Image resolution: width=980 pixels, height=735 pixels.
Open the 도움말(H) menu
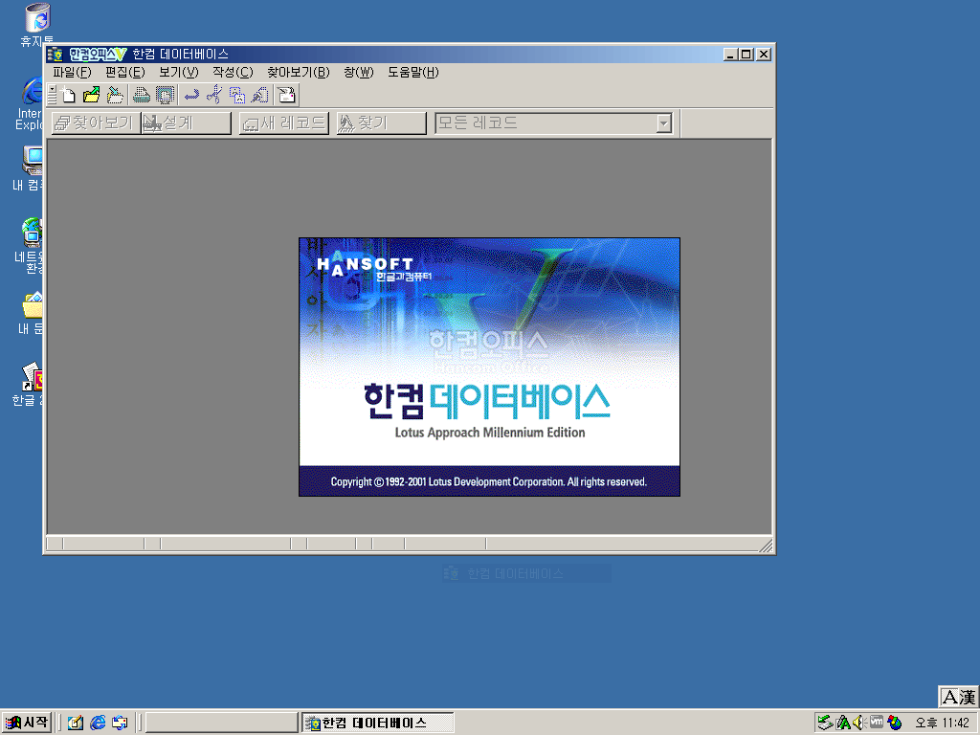point(413,73)
